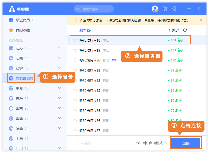Select server row 呼和浩特 #29

[137, 70]
